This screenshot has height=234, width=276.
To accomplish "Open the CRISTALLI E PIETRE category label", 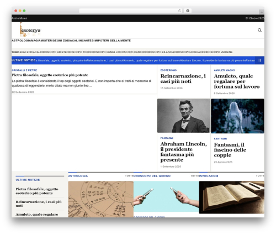I will click(24, 70).
